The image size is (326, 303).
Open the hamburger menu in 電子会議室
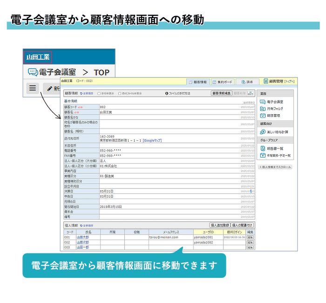[x=33, y=88]
